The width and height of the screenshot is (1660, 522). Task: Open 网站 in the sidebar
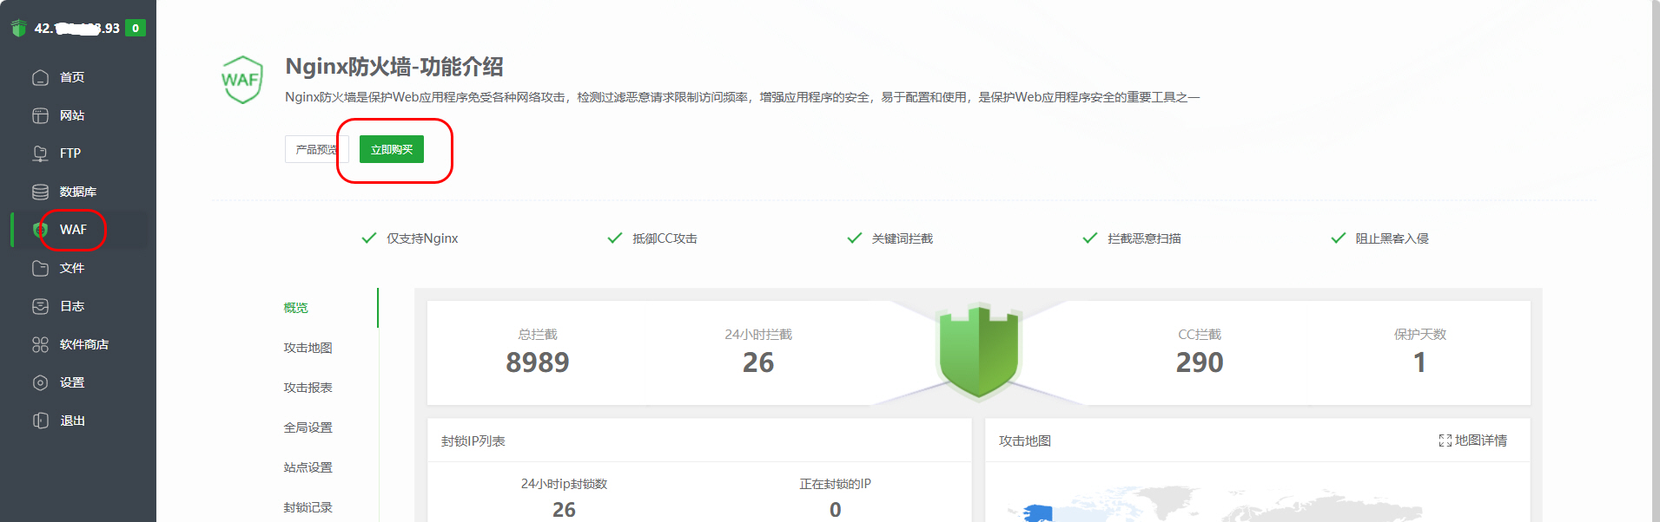tap(72, 115)
